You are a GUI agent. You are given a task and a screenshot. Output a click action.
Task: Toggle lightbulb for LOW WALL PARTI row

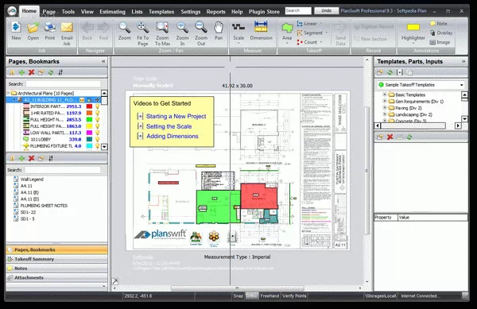(x=97, y=133)
